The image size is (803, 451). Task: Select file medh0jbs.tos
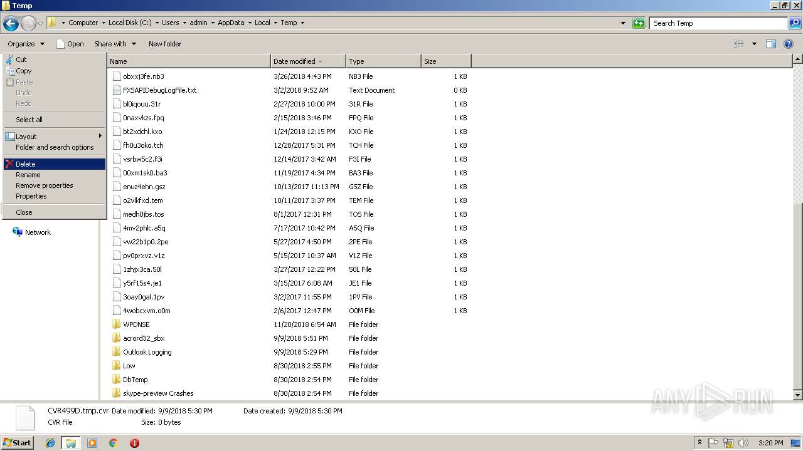[x=144, y=214]
